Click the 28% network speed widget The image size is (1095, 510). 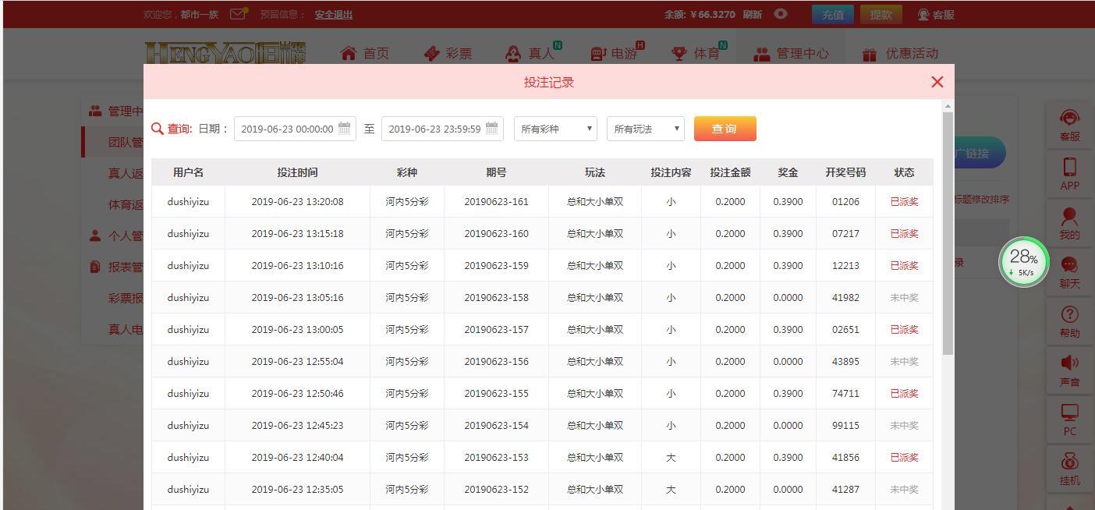(1023, 262)
